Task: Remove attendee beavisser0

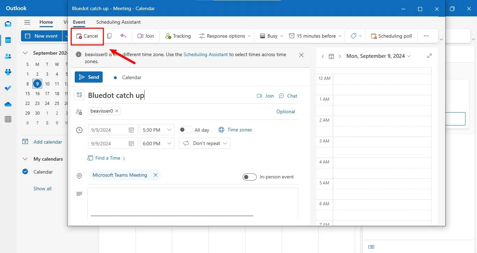Action: [117, 111]
